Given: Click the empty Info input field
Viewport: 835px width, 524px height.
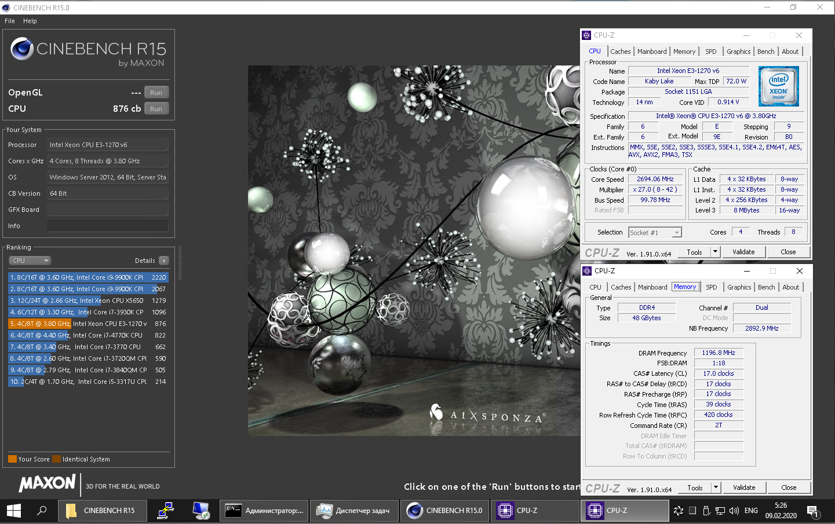Looking at the screenshot, I should click(x=108, y=226).
